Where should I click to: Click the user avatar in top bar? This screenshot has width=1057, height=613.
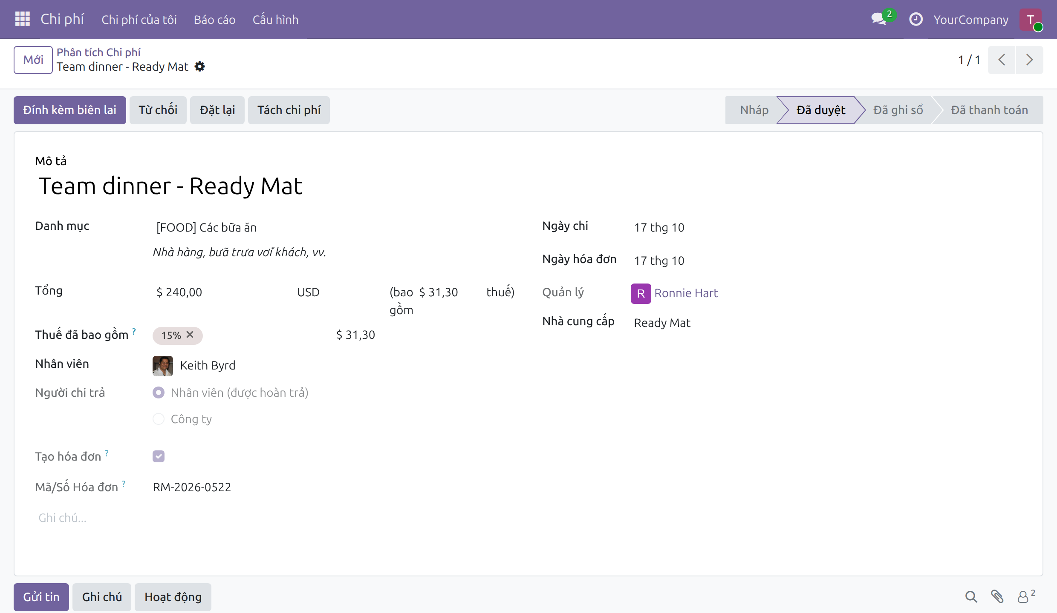click(1031, 20)
